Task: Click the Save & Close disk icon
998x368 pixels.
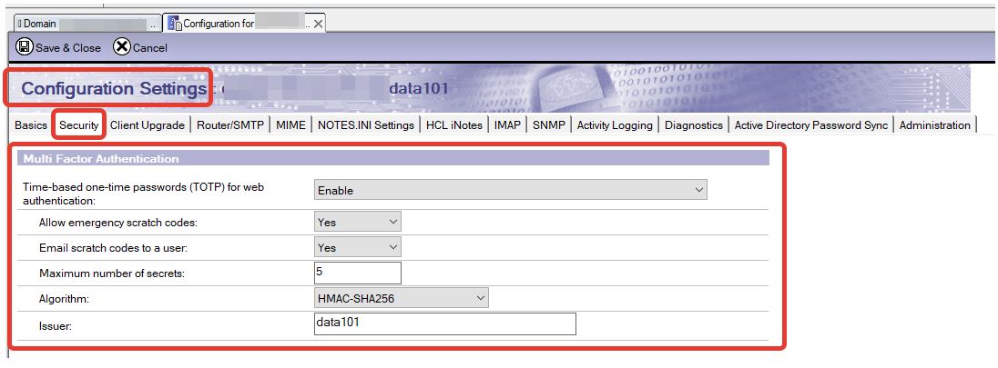Action: pos(25,47)
